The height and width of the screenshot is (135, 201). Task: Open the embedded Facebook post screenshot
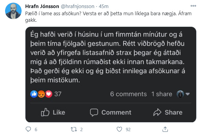[x=111, y=75]
